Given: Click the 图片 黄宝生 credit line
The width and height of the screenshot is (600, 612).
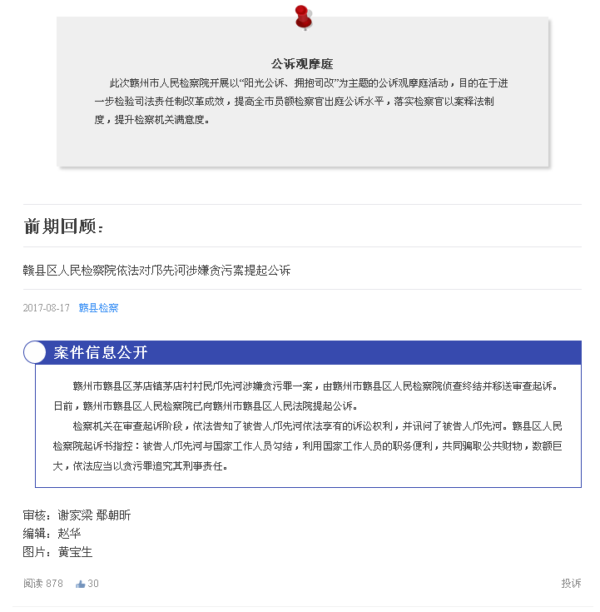Looking at the screenshot, I should pyautogui.click(x=57, y=552).
